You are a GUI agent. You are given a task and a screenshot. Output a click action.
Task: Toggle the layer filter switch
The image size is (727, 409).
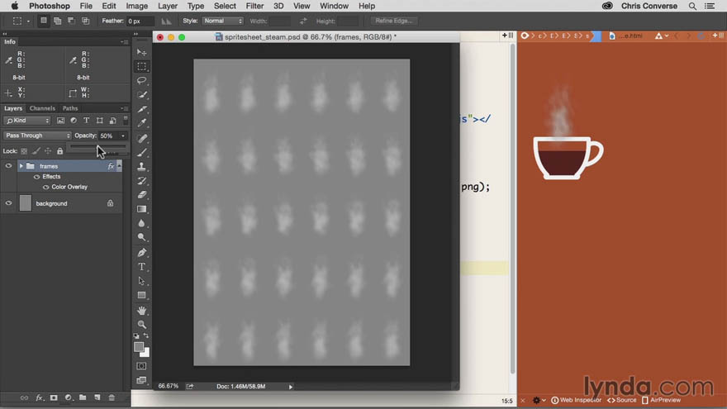(x=126, y=120)
